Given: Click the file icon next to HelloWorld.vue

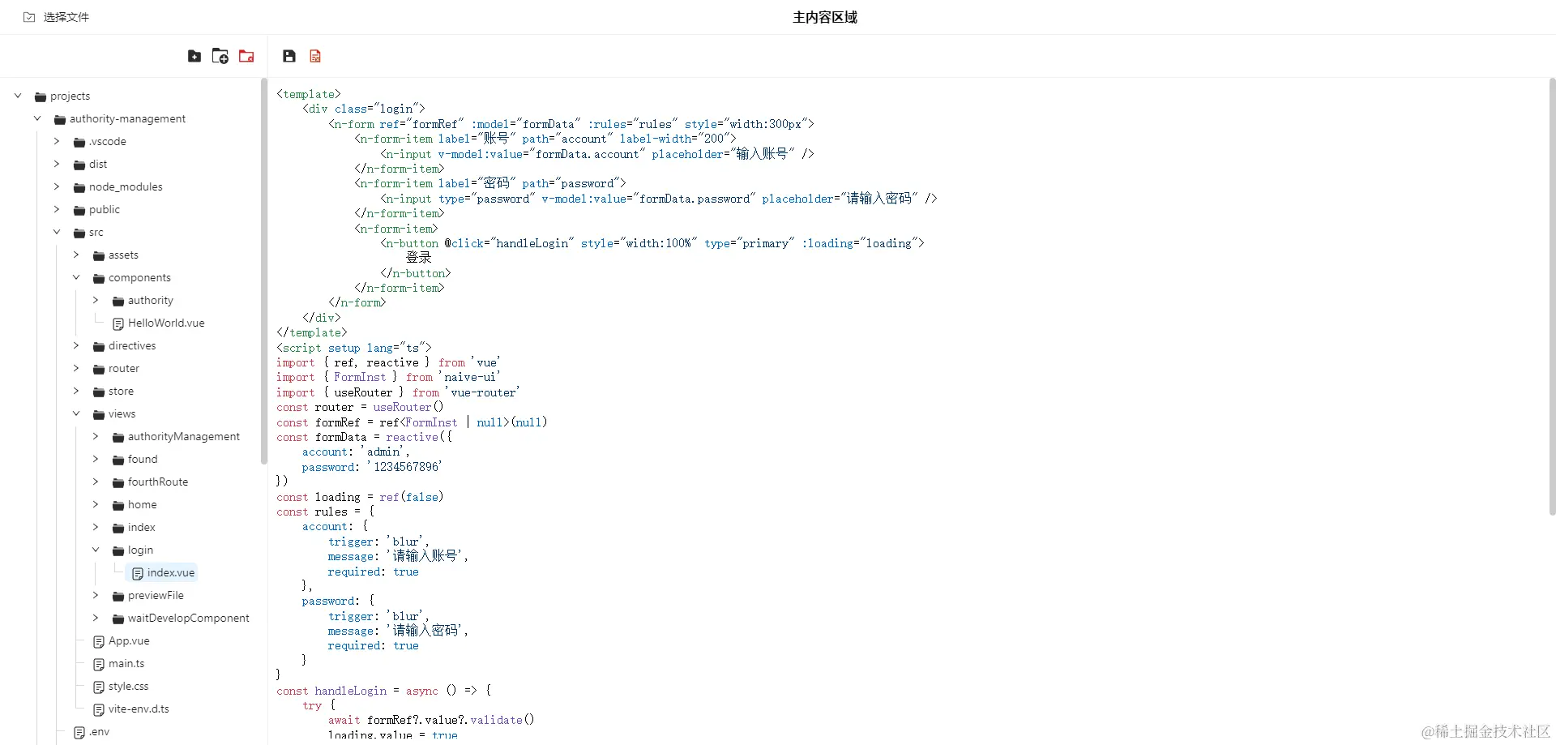Looking at the screenshot, I should pyautogui.click(x=119, y=323).
